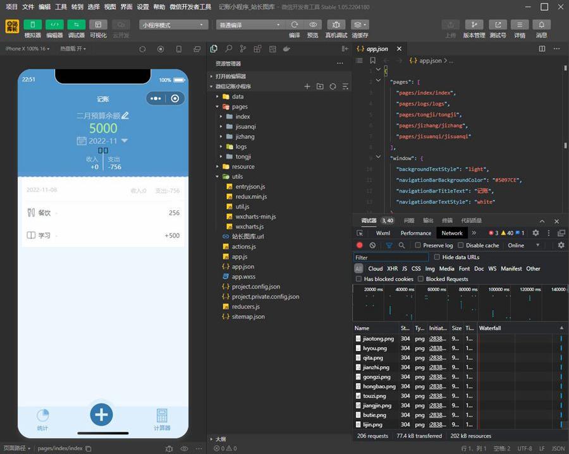Split the app.json editor
The width and height of the screenshot is (569, 454).
(542, 49)
